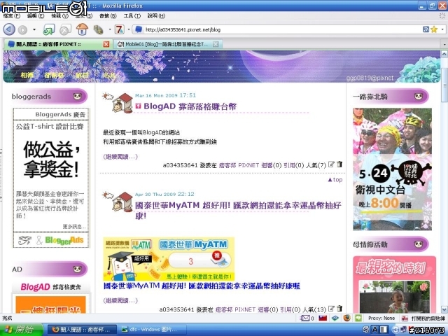Click the panda icon on the AD header

click(78, 269)
